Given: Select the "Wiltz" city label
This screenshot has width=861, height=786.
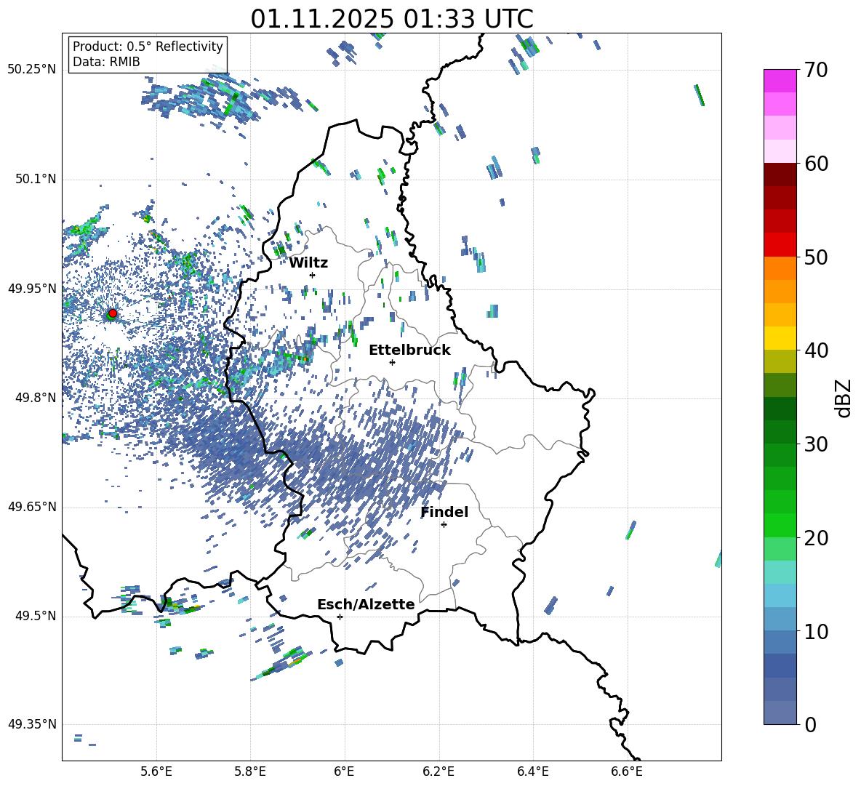Looking at the screenshot, I should coord(308,262).
